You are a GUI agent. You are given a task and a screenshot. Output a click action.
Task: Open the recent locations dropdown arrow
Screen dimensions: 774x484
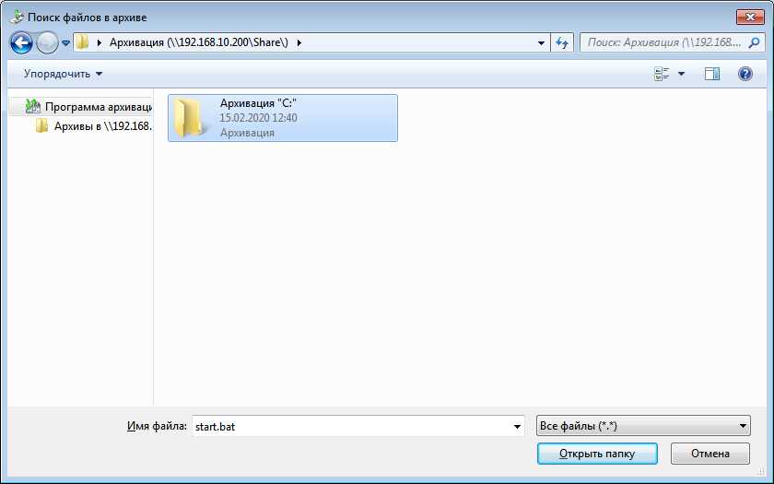tap(66, 43)
